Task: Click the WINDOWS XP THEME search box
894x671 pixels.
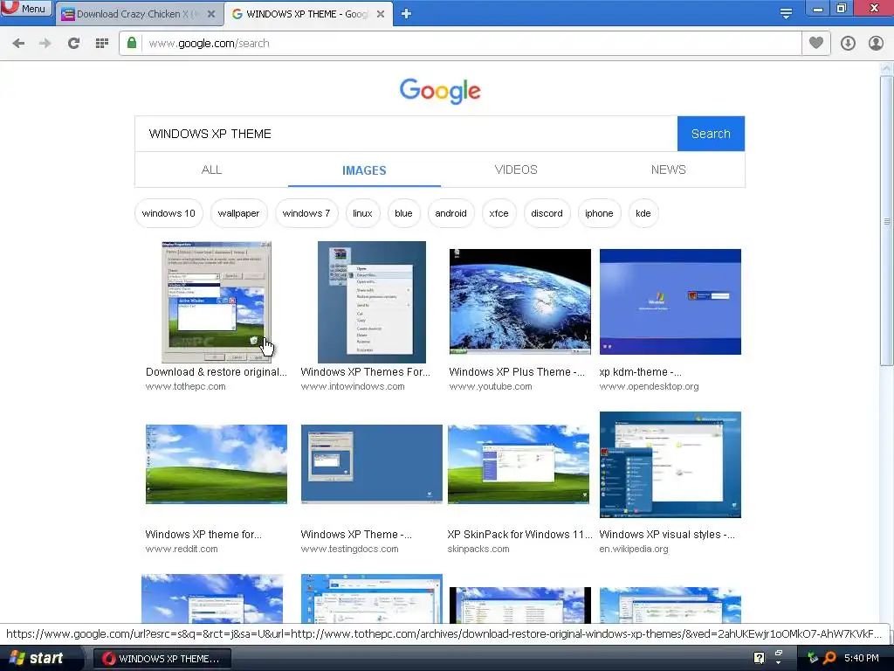Action: (x=406, y=134)
